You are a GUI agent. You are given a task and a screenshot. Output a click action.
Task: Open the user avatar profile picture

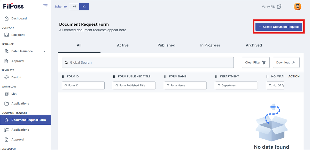[x=298, y=7]
